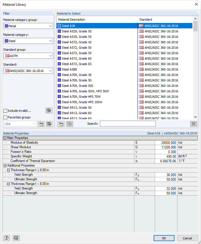The image size is (201, 244).
Task: Click US flag icon in Steel A913, Grade 50 row
Action: 141,107
